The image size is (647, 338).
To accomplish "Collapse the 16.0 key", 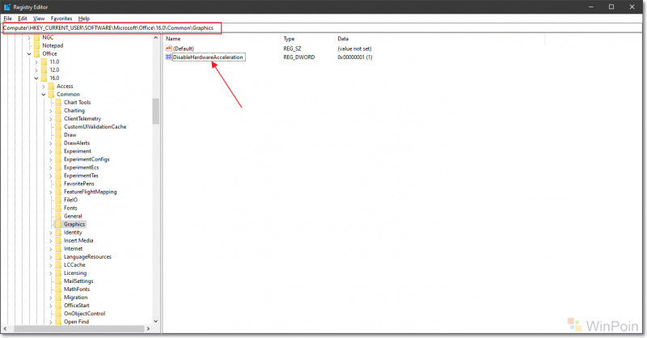I will coord(36,78).
